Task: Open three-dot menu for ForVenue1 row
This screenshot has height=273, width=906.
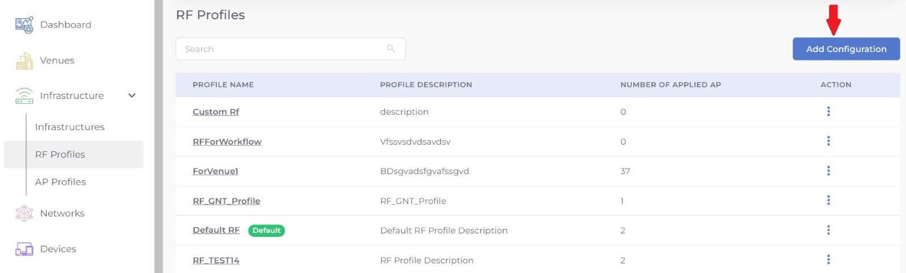Action: (x=828, y=171)
